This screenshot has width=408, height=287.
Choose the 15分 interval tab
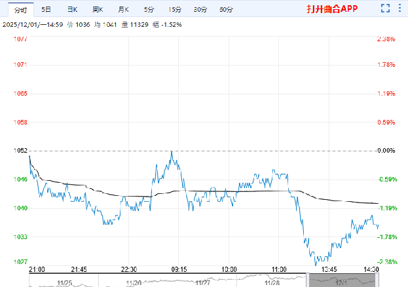(x=175, y=10)
